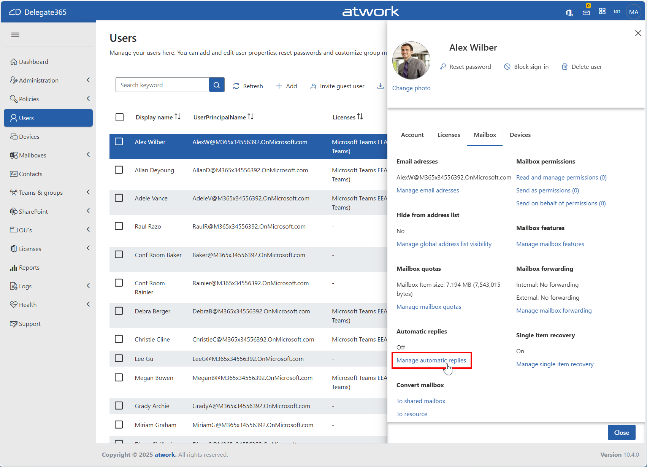Open the Devices tab in panel

520,135
